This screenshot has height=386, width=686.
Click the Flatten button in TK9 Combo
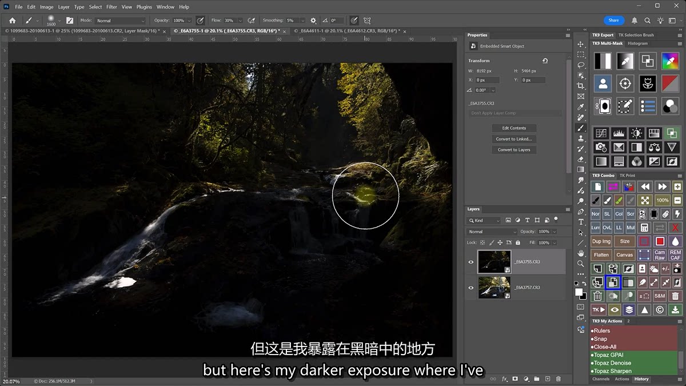click(x=601, y=255)
